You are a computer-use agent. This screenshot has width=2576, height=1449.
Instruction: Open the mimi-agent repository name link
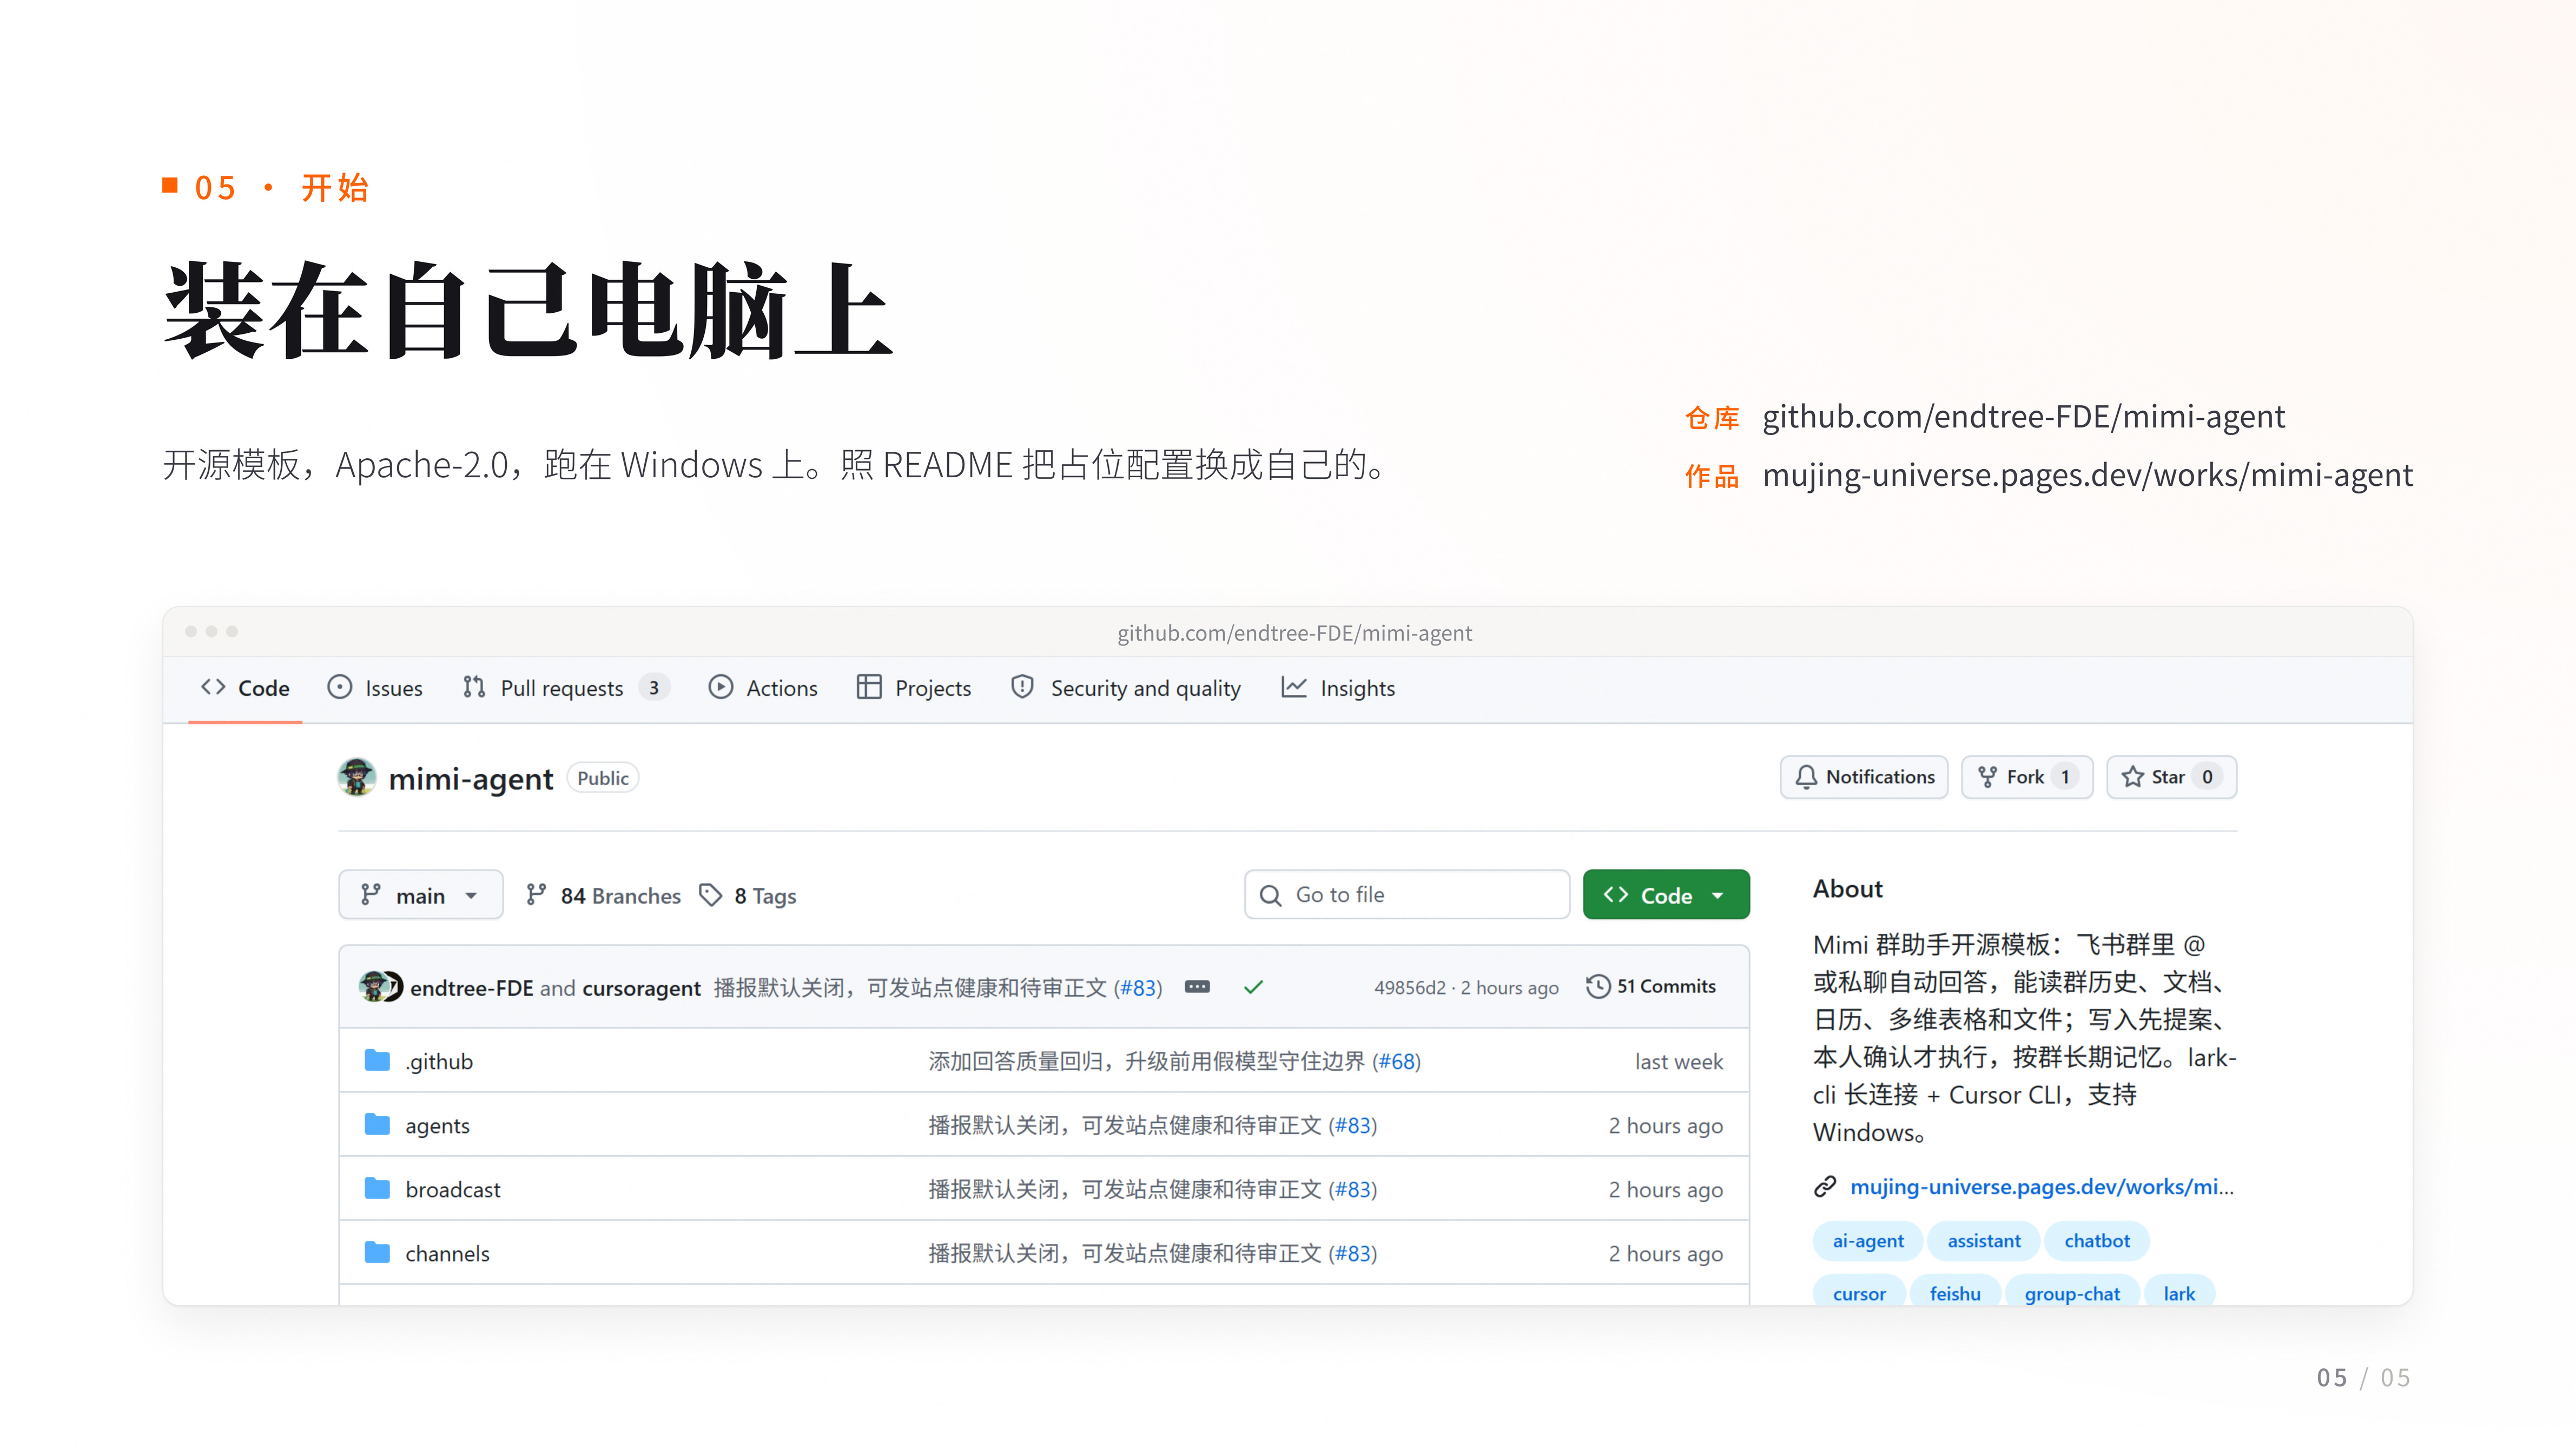pos(470,778)
